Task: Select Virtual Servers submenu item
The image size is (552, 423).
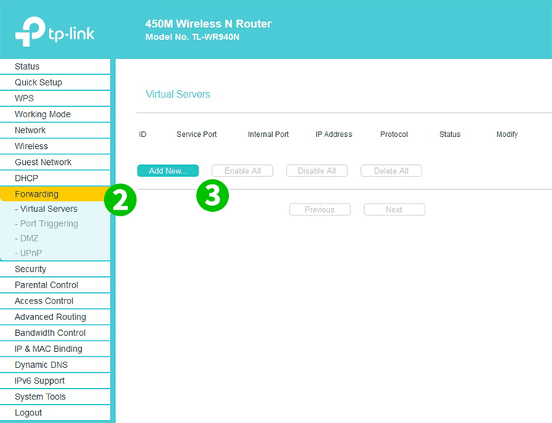Action: point(46,209)
